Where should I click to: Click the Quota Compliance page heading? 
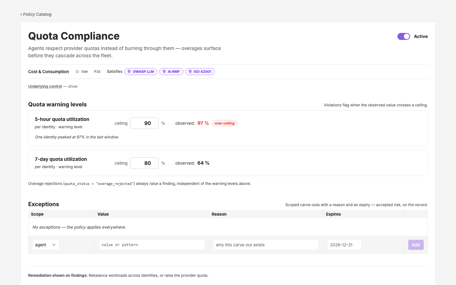[74, 36]
